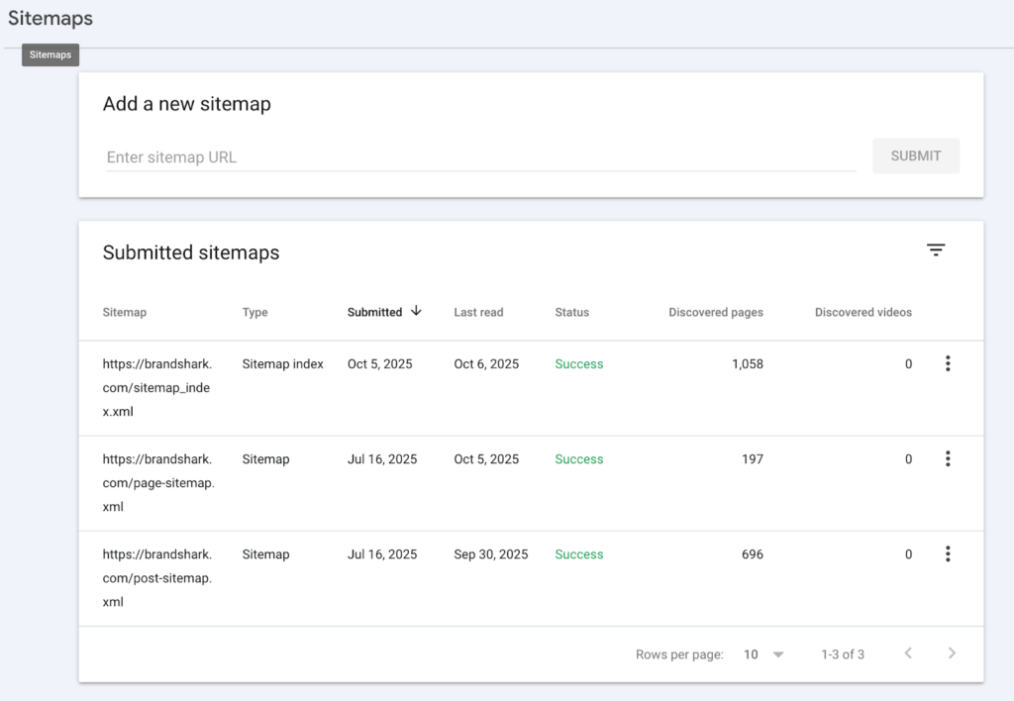Image resolution: width=1014 pixels, height=701 pixels.
Task: Click the Enter sitemap URL field
Action: point(480,157)
